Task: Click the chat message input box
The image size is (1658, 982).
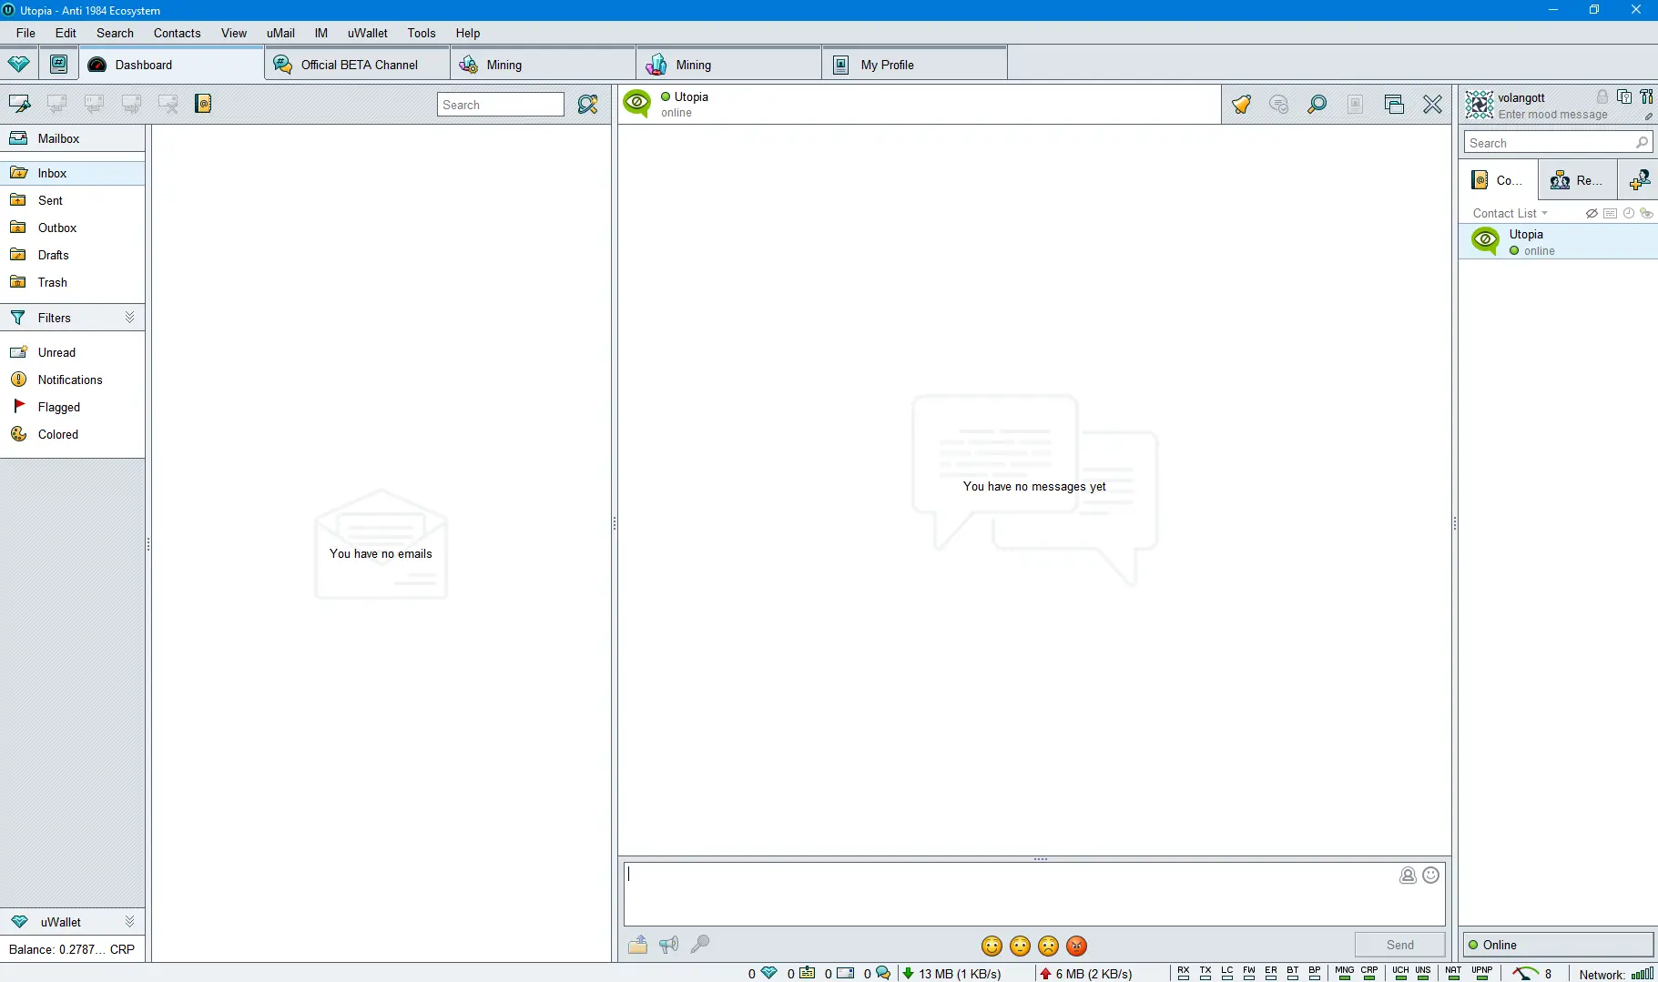Action: (1034, 894)
